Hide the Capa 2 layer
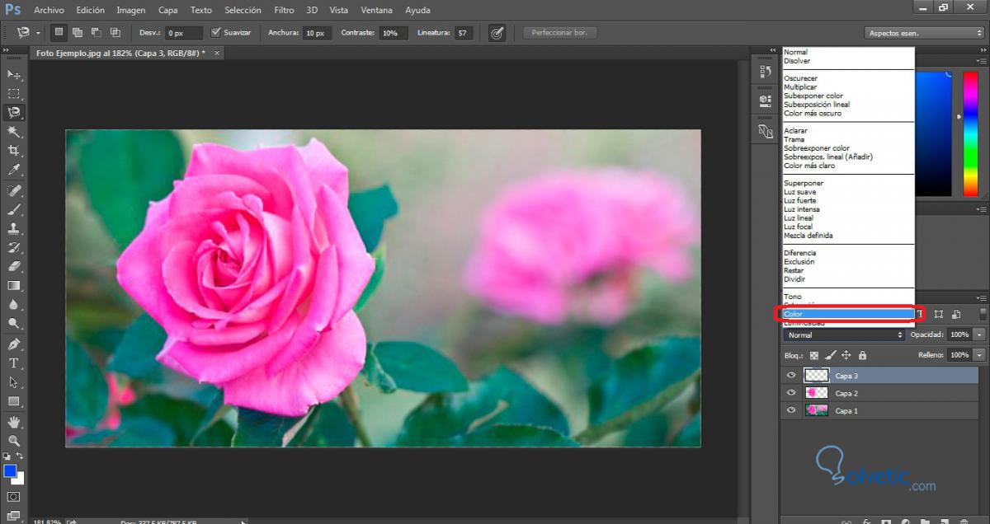990x524 pixels. coord(792,393)
